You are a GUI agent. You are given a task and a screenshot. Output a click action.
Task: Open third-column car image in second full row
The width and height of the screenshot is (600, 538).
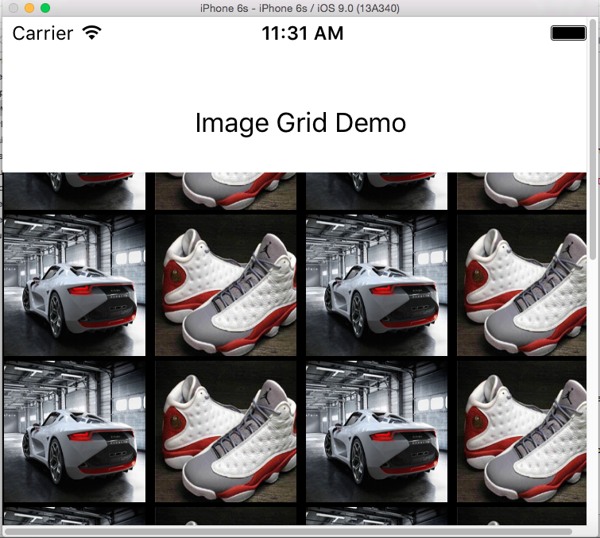[377, 432]
